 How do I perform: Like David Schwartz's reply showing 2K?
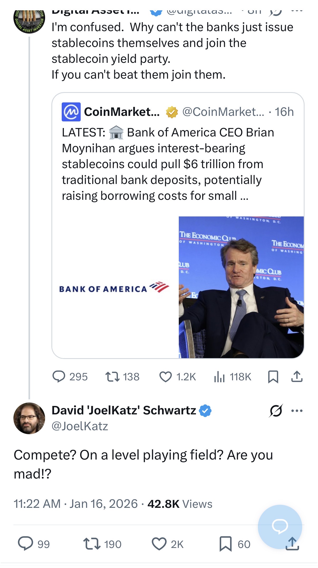[x=167, y=544]
